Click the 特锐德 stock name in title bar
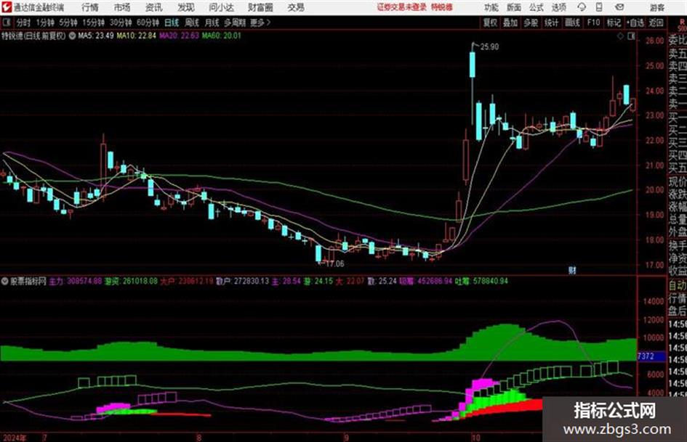 (x=442, y=7)
